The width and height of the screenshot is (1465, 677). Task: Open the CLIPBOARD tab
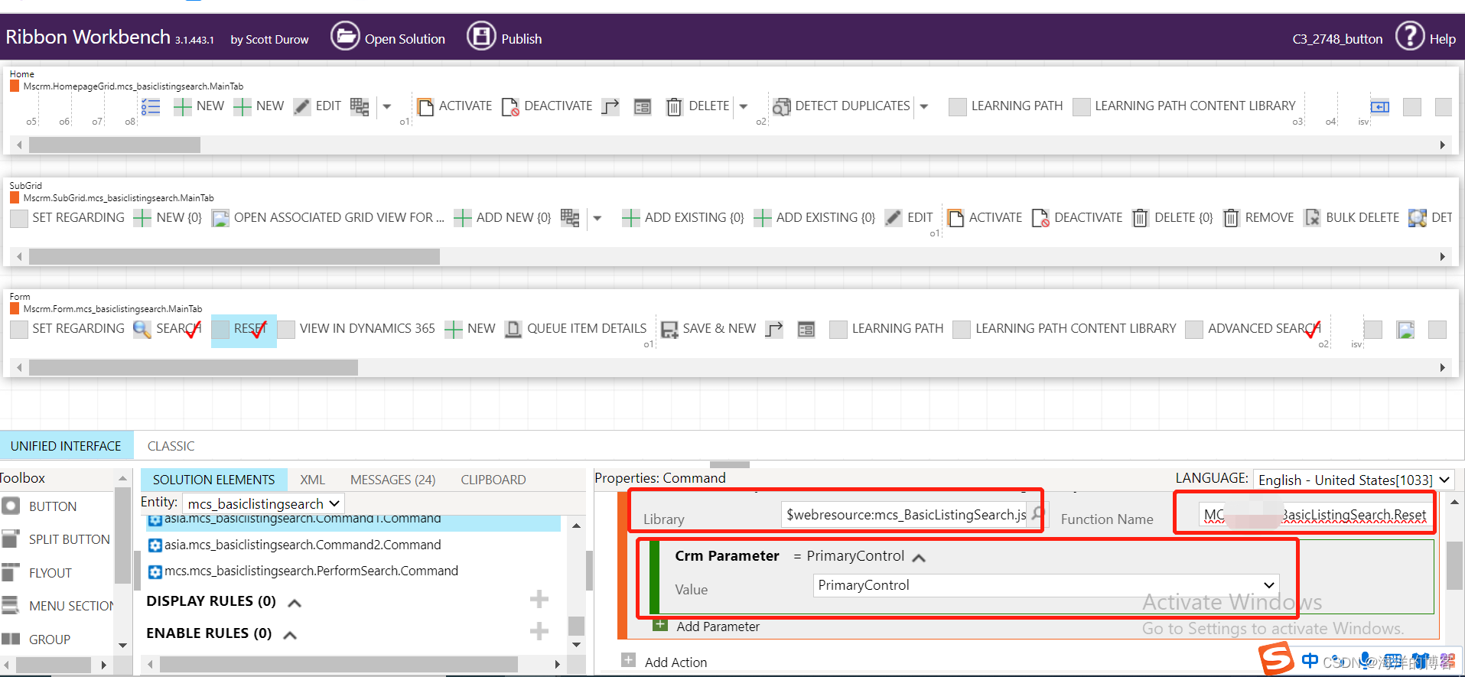pyautogui.click(x=493, y=480)
